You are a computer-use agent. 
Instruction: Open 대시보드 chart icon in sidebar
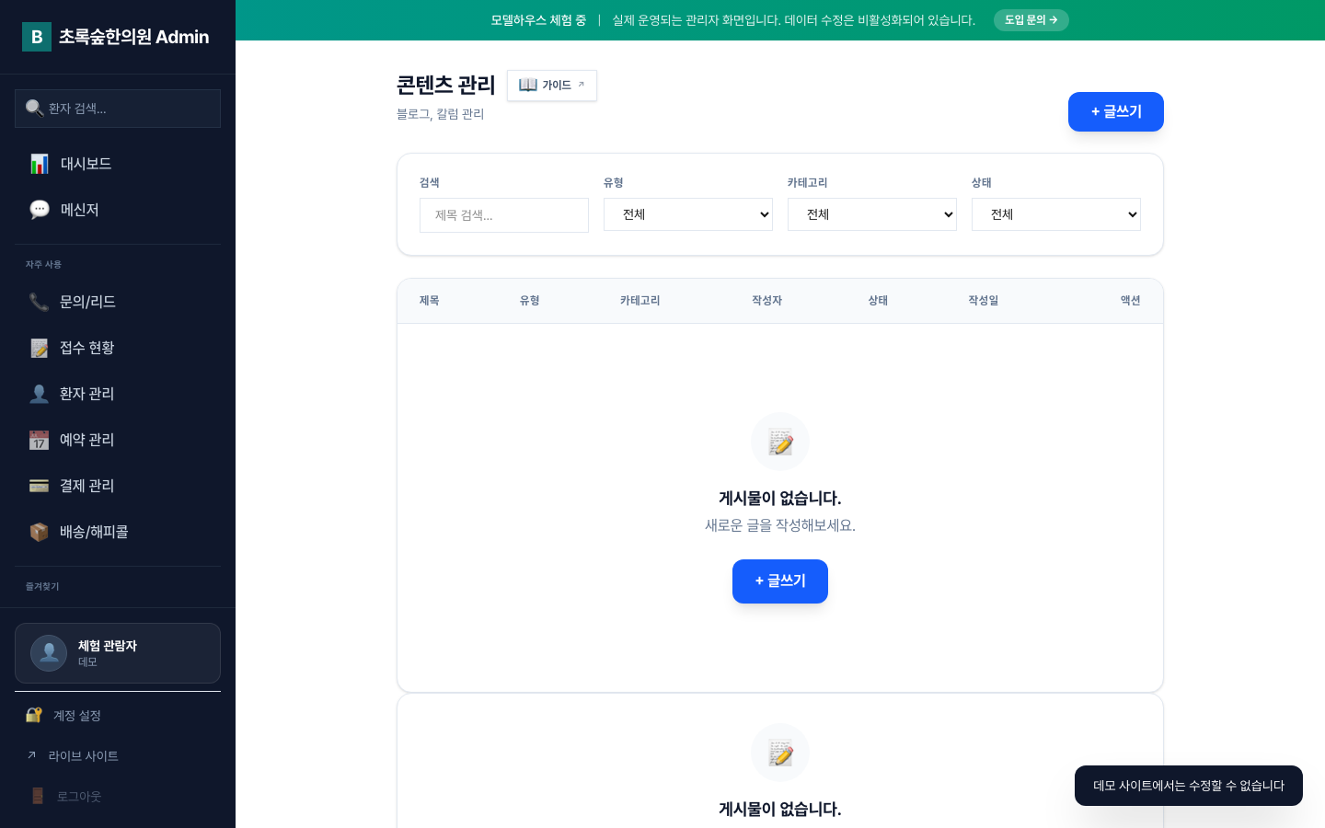pos(40,164)
